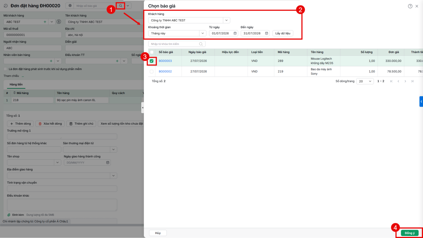The height and width of the screenshot is (238, 423).
Task: Click the Lấy dữ liệu button
Action: [x=283, y=33]
